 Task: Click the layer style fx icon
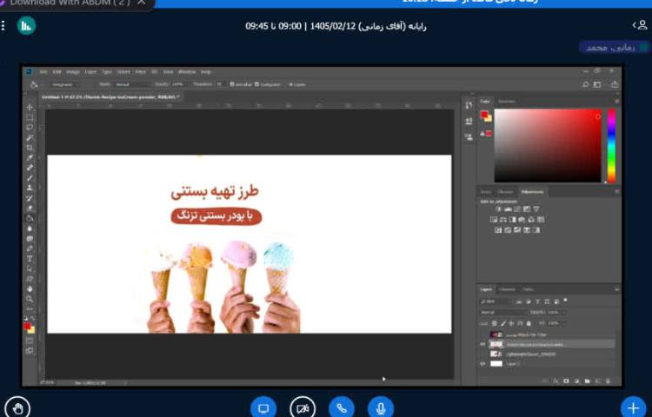pos(556,381)
